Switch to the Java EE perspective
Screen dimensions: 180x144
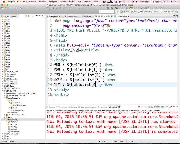click(x=125, y=12)
